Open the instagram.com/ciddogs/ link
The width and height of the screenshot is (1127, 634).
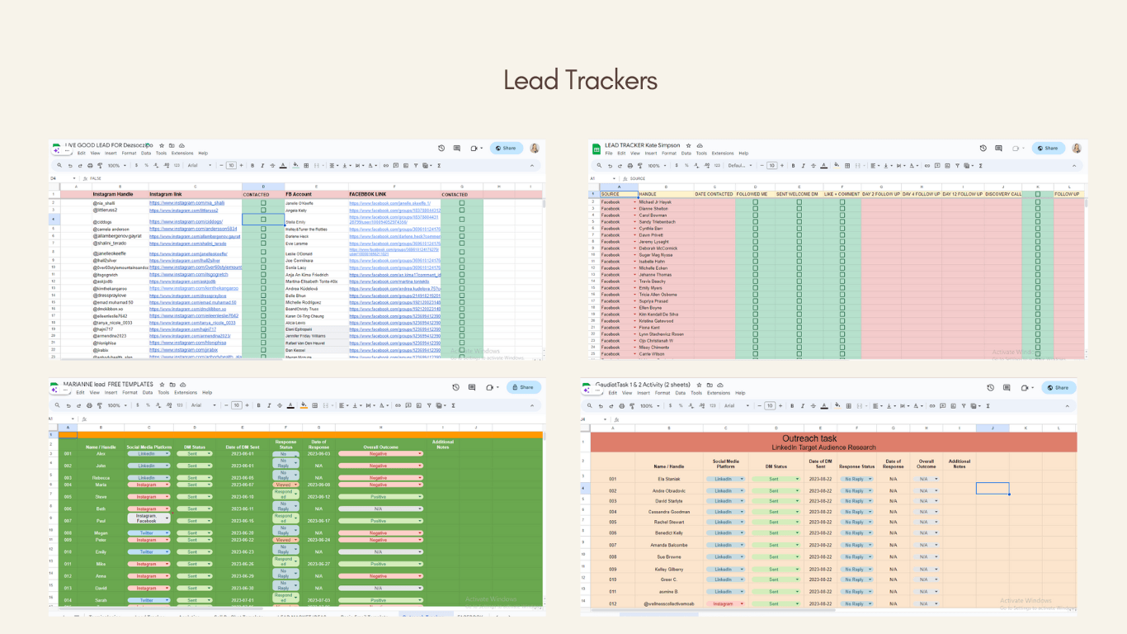[x=186, y=221]
